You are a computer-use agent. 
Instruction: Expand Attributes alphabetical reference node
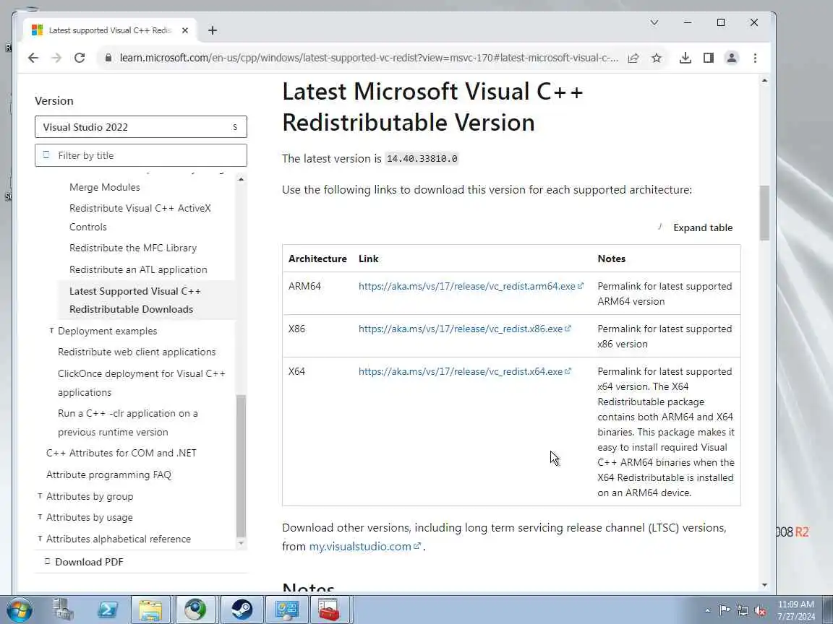click(40, 539)
